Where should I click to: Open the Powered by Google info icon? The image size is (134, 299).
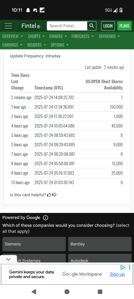click(x=45, y=218)
